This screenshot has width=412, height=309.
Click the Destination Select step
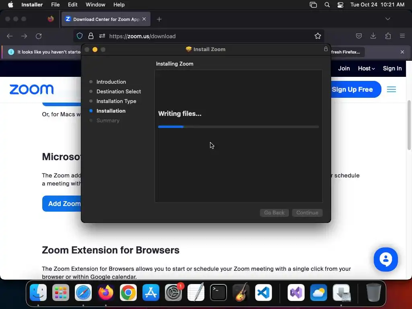119,91
